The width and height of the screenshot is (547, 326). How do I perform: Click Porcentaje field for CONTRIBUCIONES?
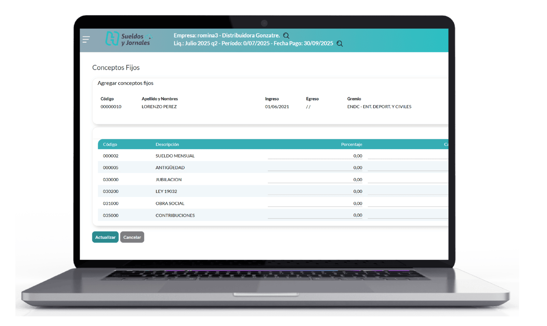(315, 215)
